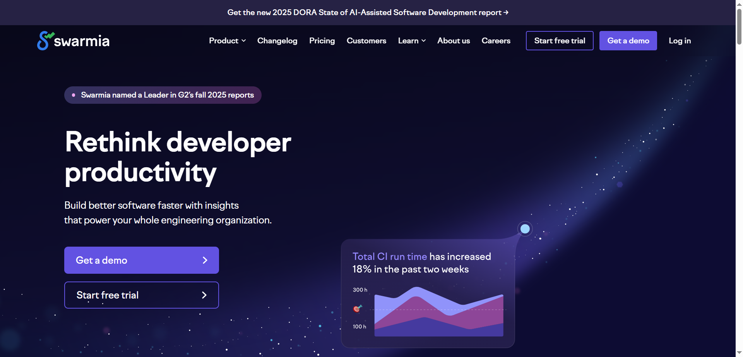
Task: Click the glowing blue dot above the card
Action: [x=525, y=229]
